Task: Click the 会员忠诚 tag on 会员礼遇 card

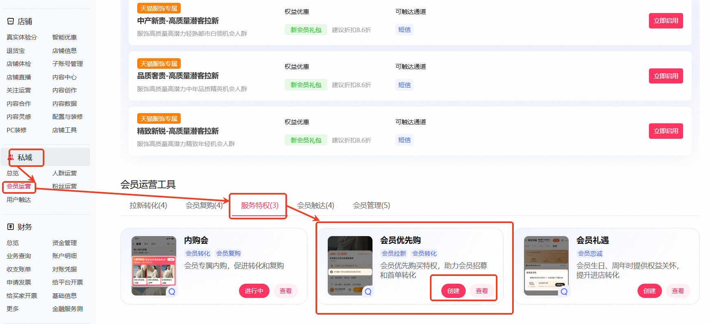Action: (x=590, y=253)
